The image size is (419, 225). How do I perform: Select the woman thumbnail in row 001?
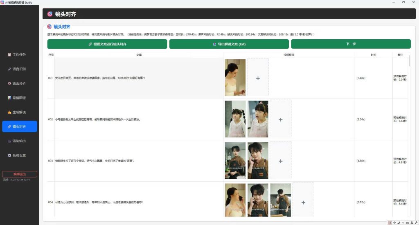coord(235,78)
